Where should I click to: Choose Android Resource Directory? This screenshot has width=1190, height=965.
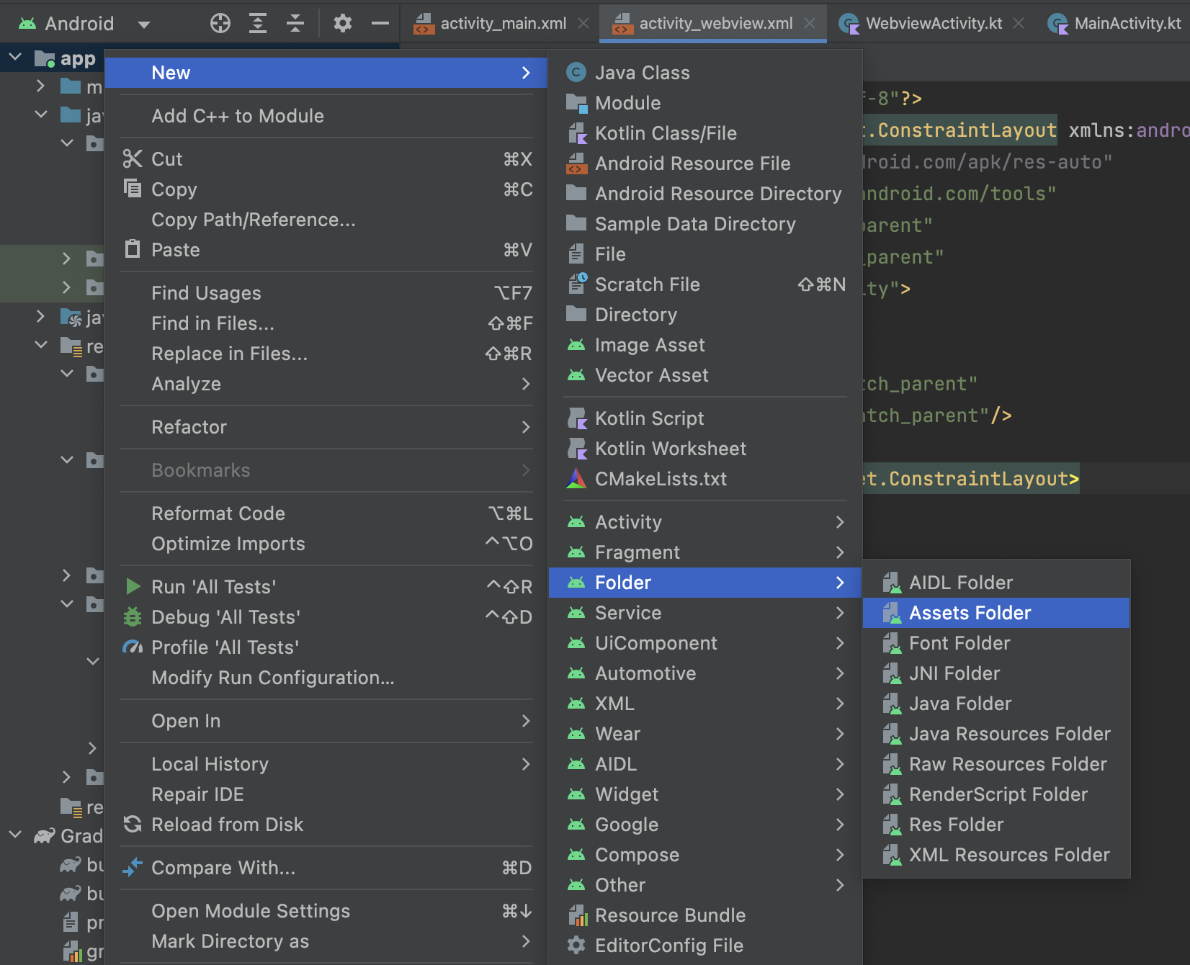click(x=705, y=194)
